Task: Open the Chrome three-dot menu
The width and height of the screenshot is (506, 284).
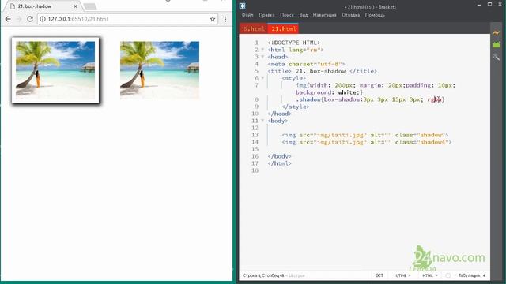Action: pyautogui.click(x=225, y=19)
